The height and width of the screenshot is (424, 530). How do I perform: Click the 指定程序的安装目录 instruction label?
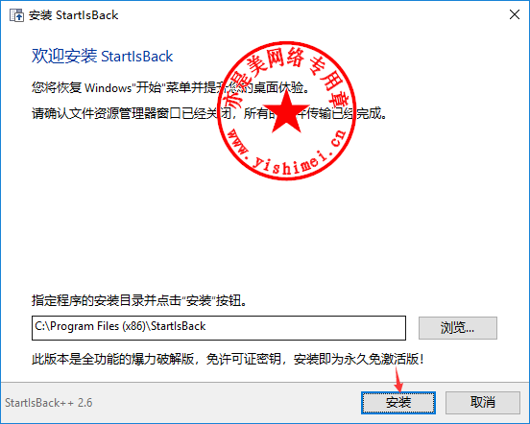click(139, 299)
